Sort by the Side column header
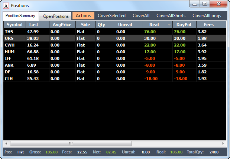The height and width of the screenshot is (159, 230). tap(86, 25)
